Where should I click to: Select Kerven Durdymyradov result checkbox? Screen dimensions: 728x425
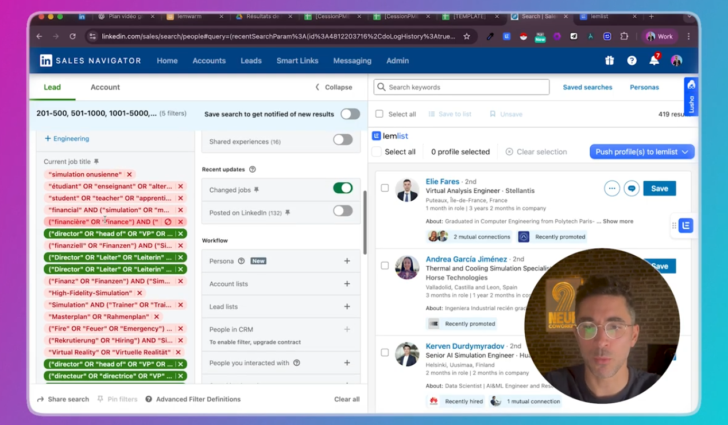coord(385,353)
